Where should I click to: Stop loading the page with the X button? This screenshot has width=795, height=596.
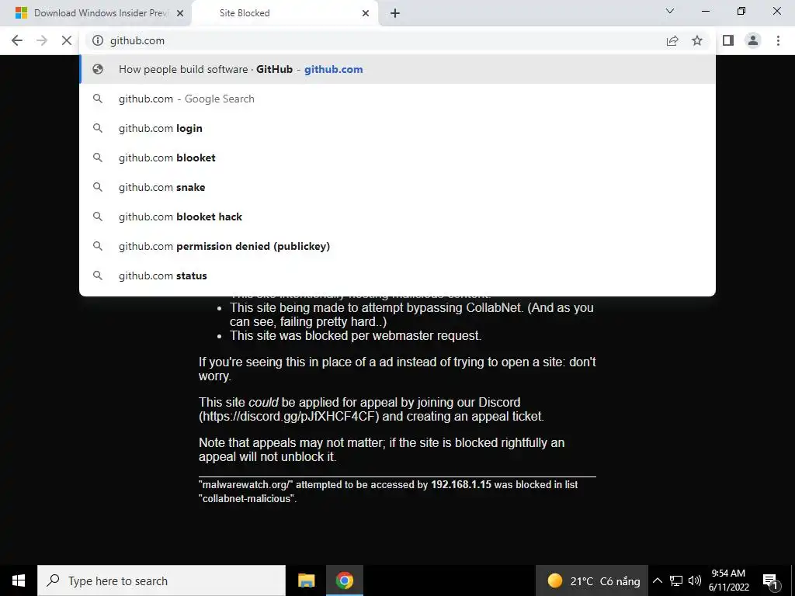pos(67,40)
